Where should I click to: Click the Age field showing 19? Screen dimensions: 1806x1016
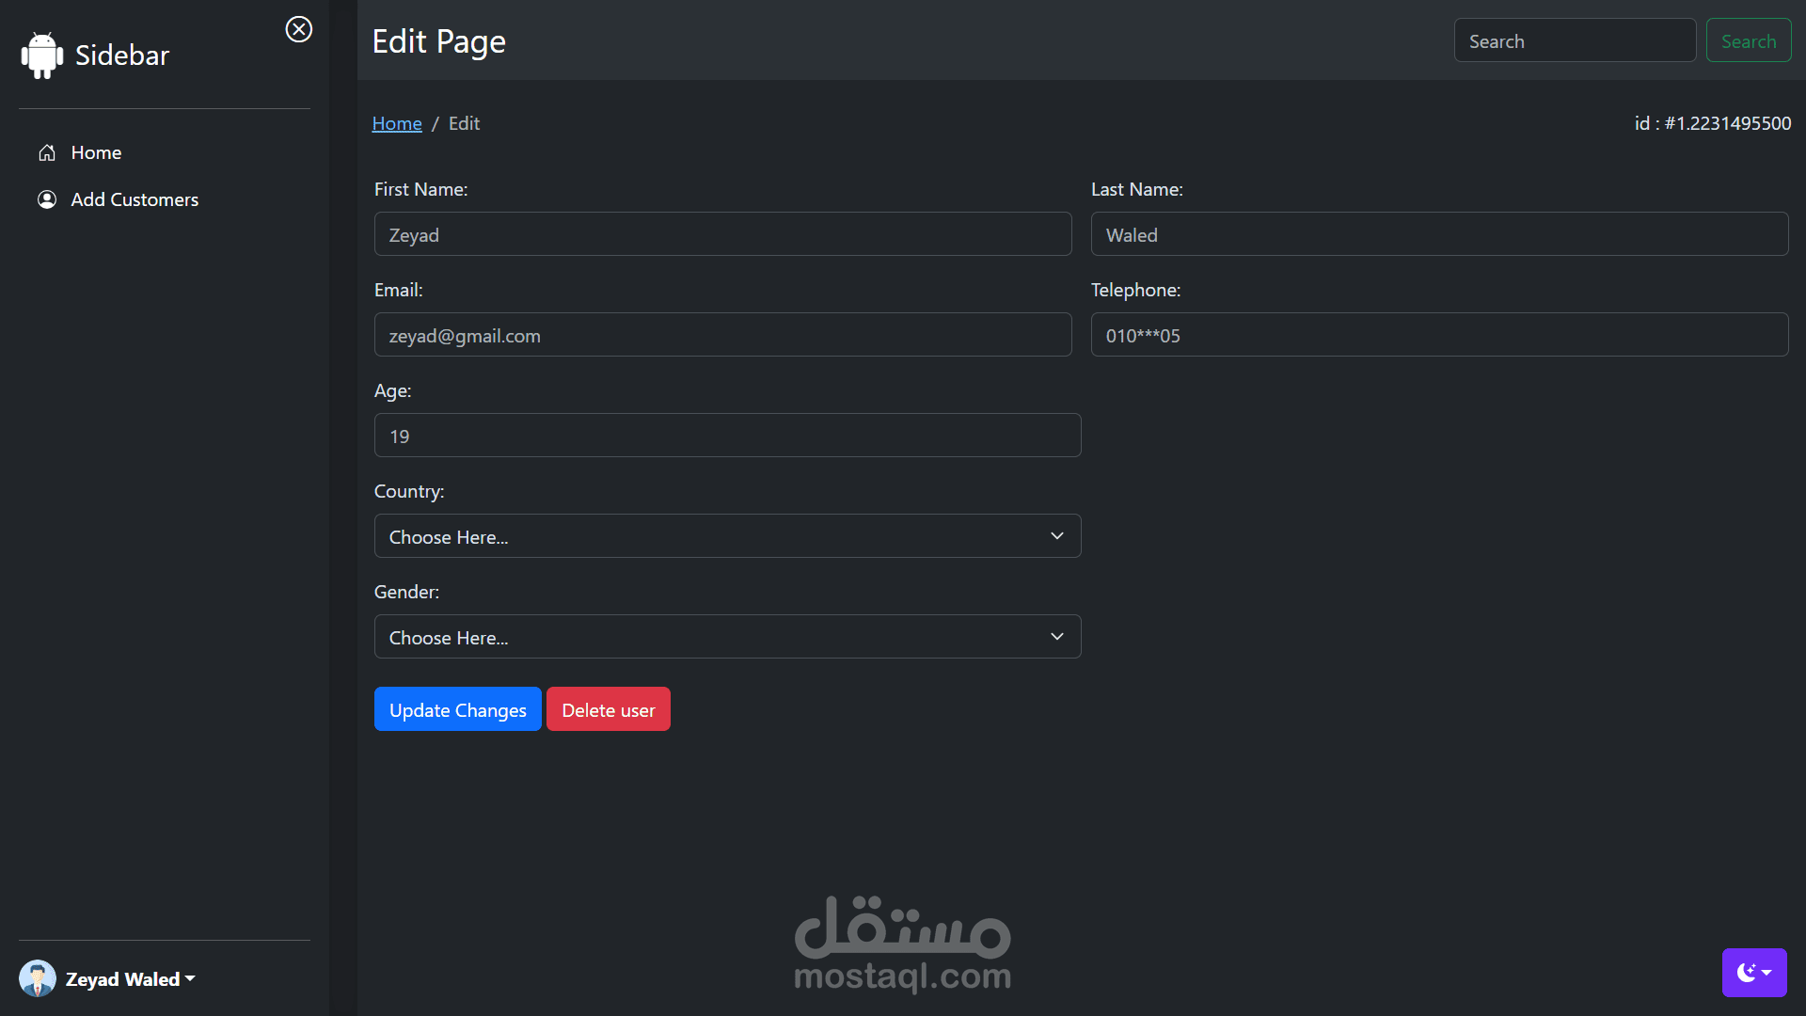coord(727,436)
